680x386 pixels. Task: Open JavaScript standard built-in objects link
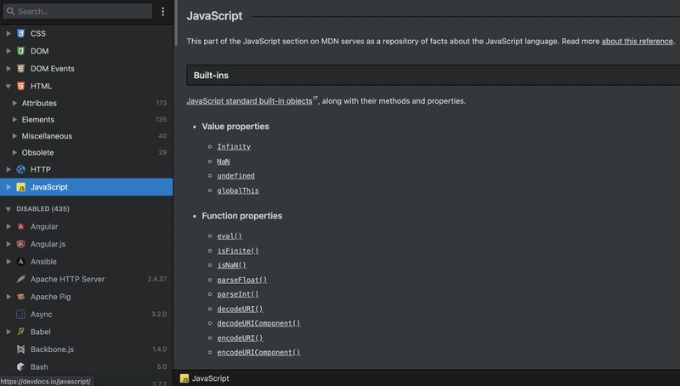(x=249, y=101)
